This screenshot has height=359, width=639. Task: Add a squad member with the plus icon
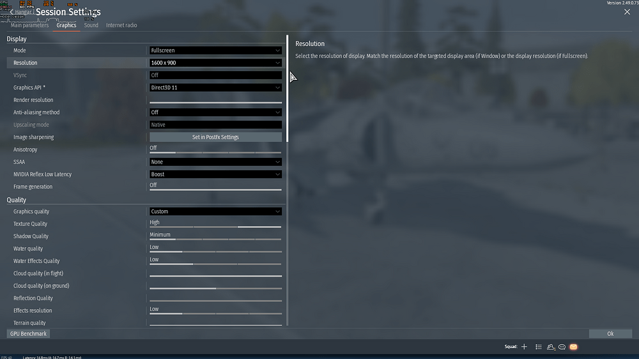pyautogui.click(x=524, y=347)
